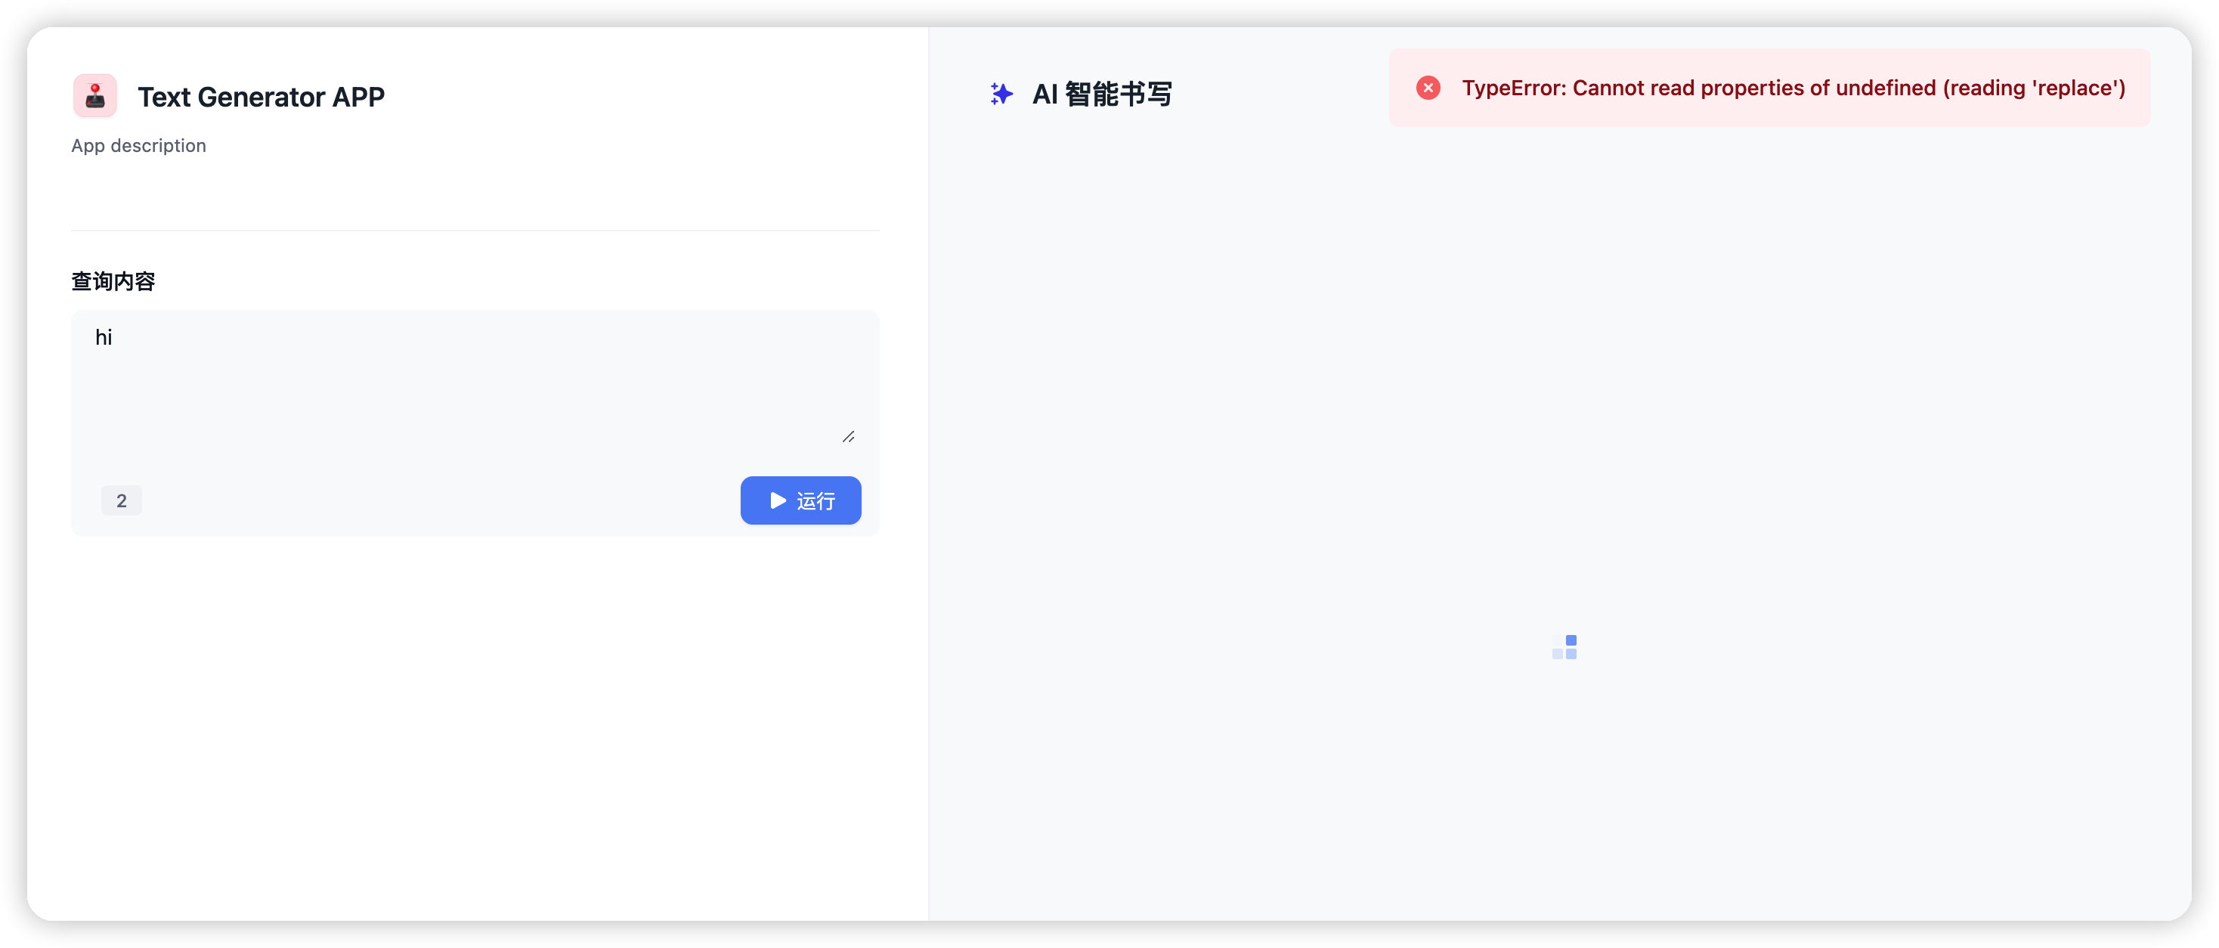Click the TypeError message text
Screen dimensions: 2219x948
point(1793,88)
